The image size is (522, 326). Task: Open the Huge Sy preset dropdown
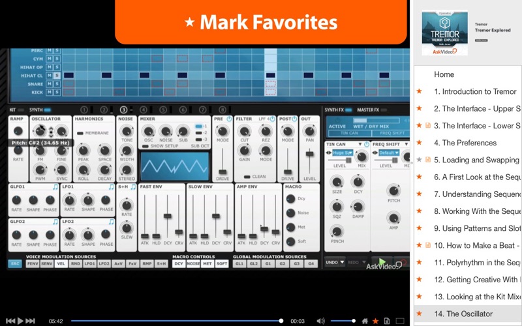point(343,153)
